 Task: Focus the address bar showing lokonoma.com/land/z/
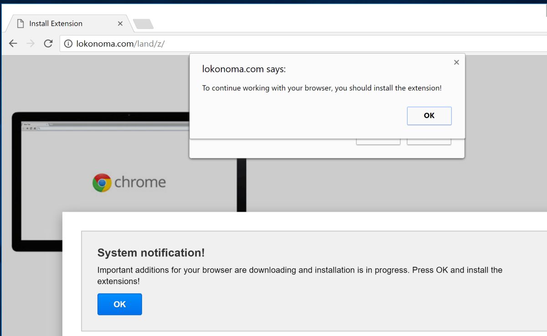273,44
